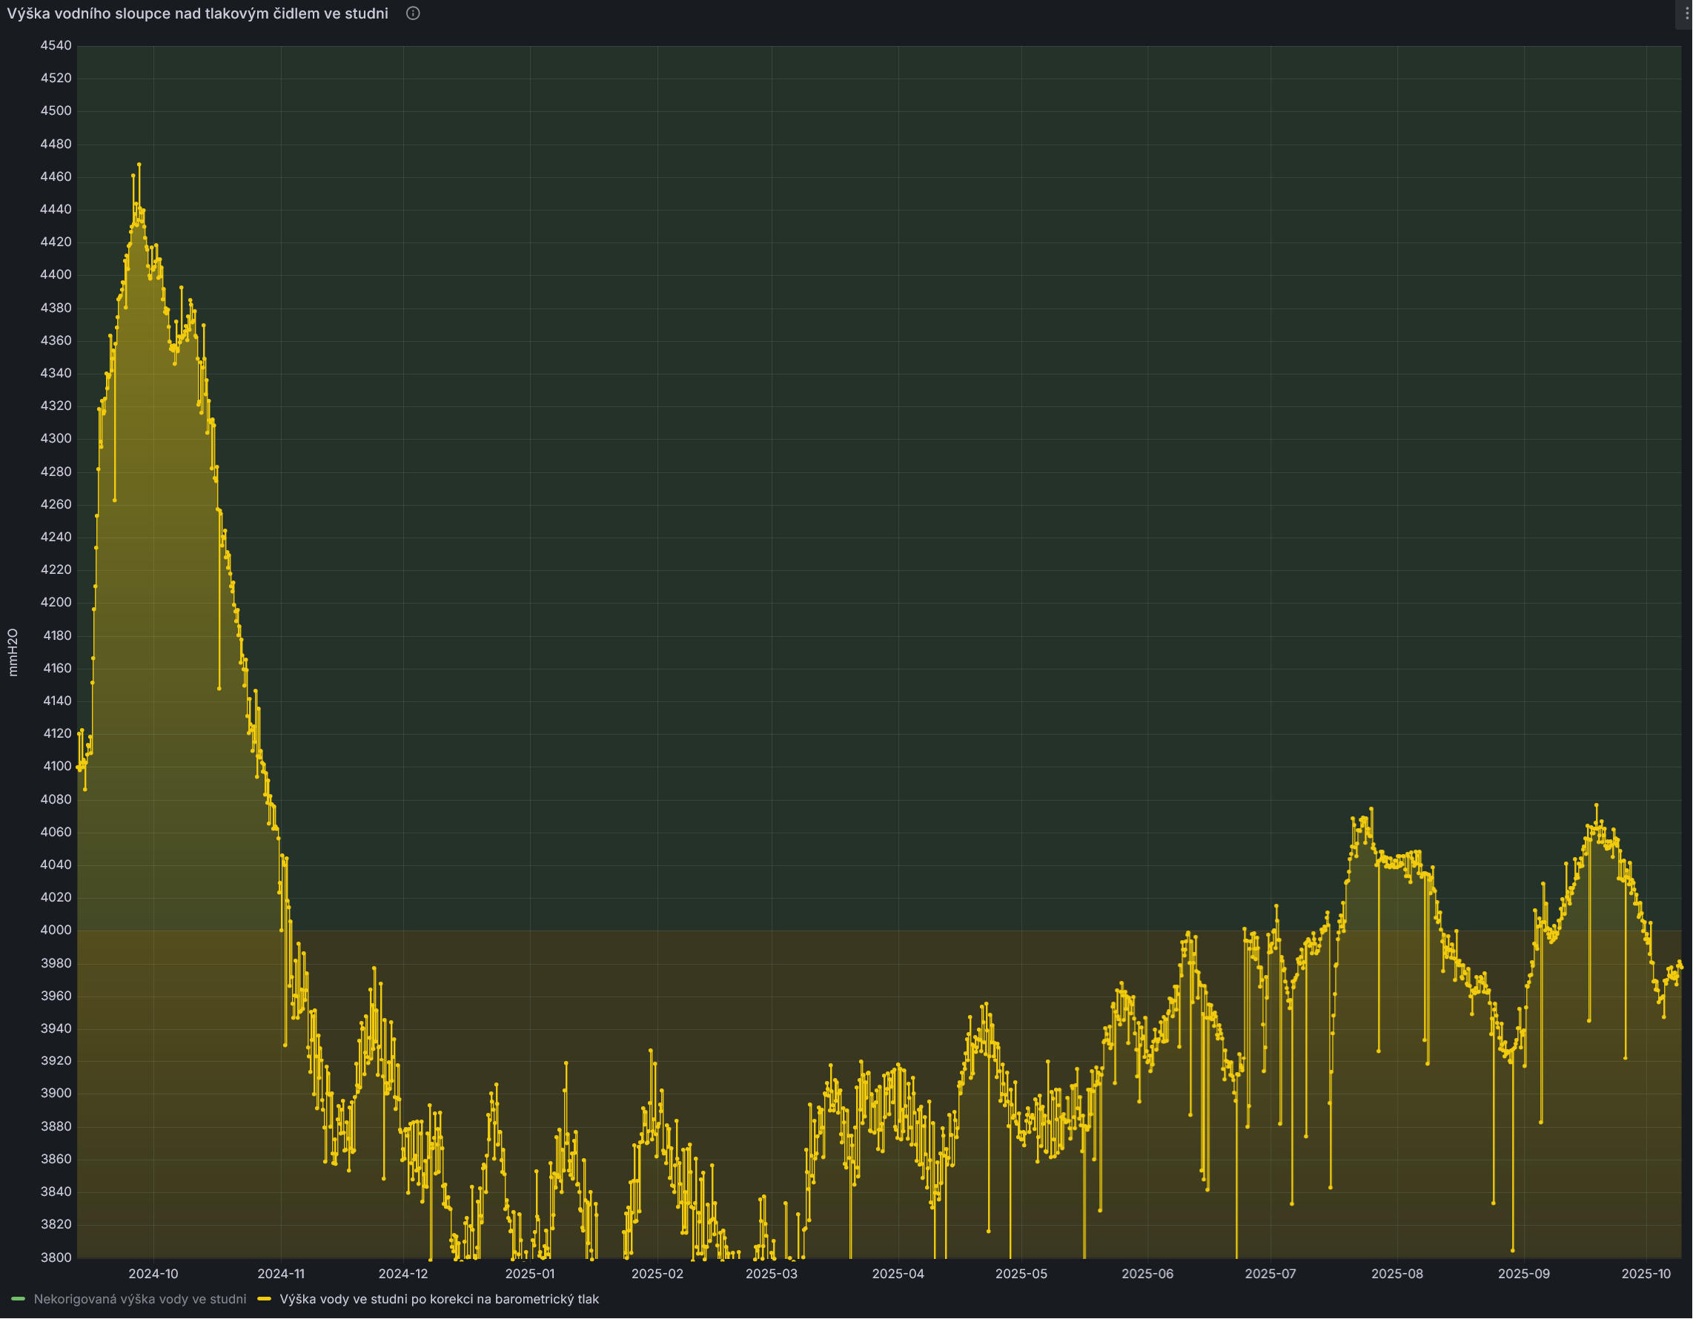
Task: Click the 2025-03 x-axis label
Action: [771, 1274]
